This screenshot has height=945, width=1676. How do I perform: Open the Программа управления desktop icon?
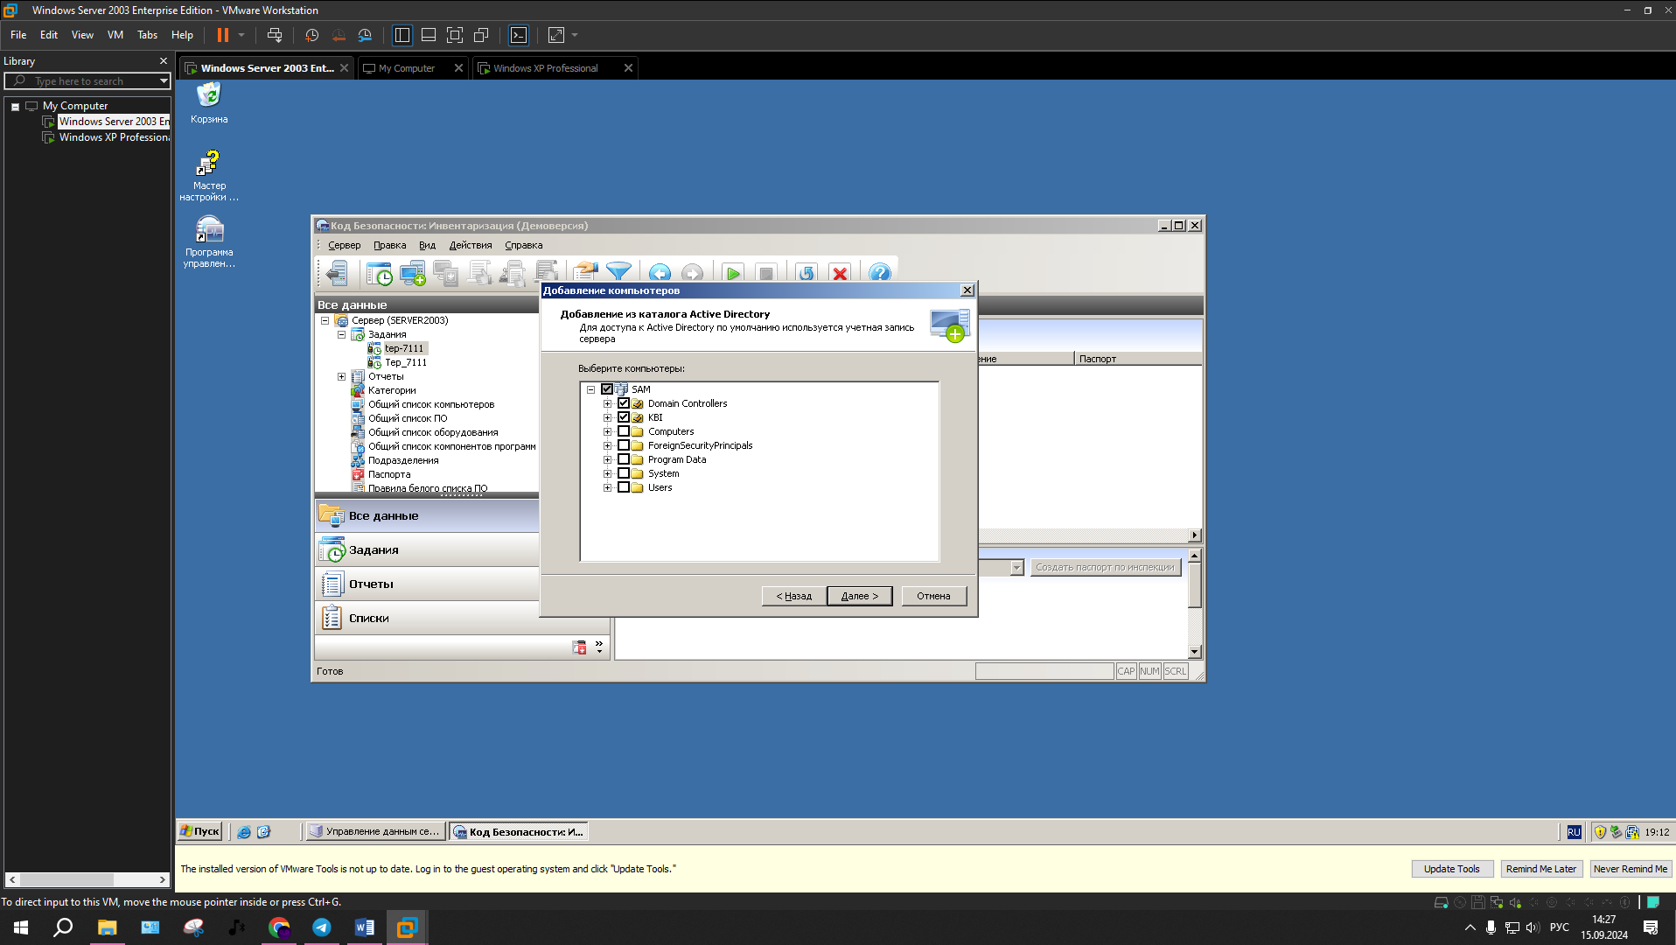point(209,241)
